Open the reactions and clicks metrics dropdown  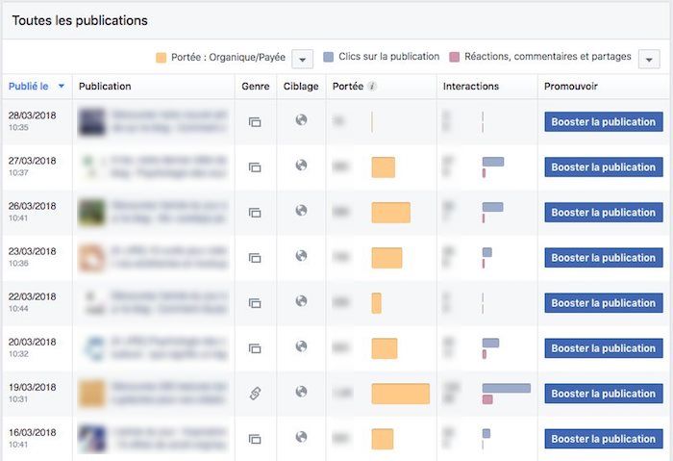[x=648, y=59]
